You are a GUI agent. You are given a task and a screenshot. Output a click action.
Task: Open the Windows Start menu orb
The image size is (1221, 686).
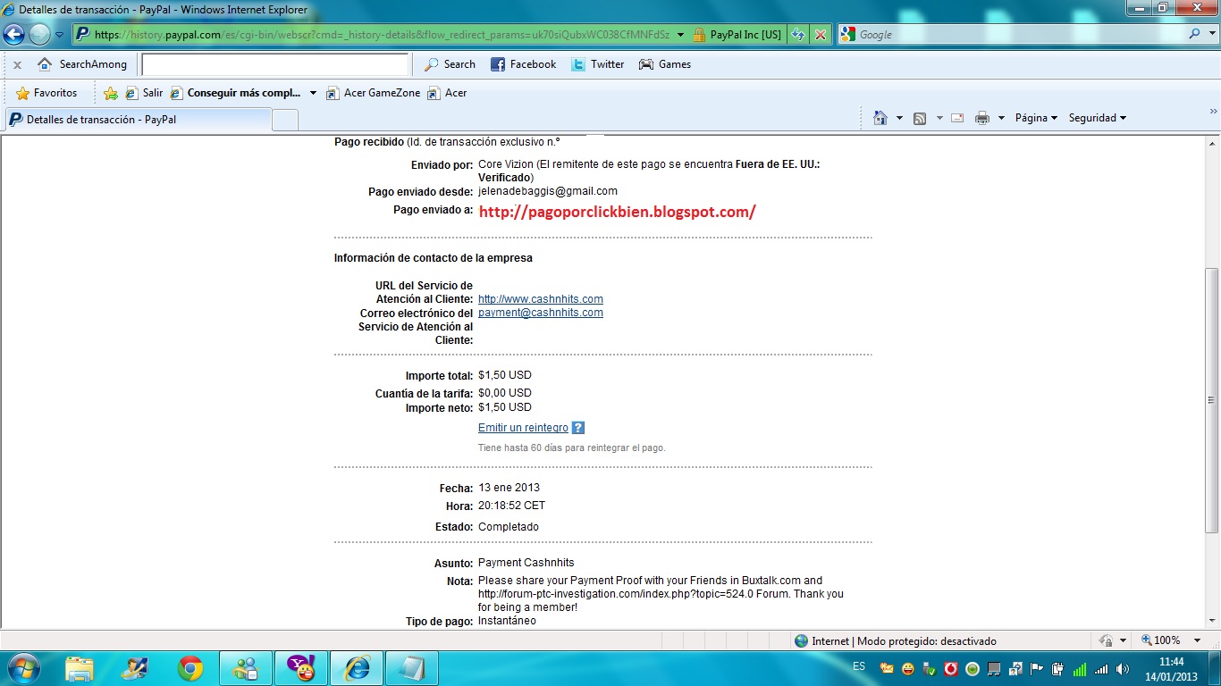point(24,668)
